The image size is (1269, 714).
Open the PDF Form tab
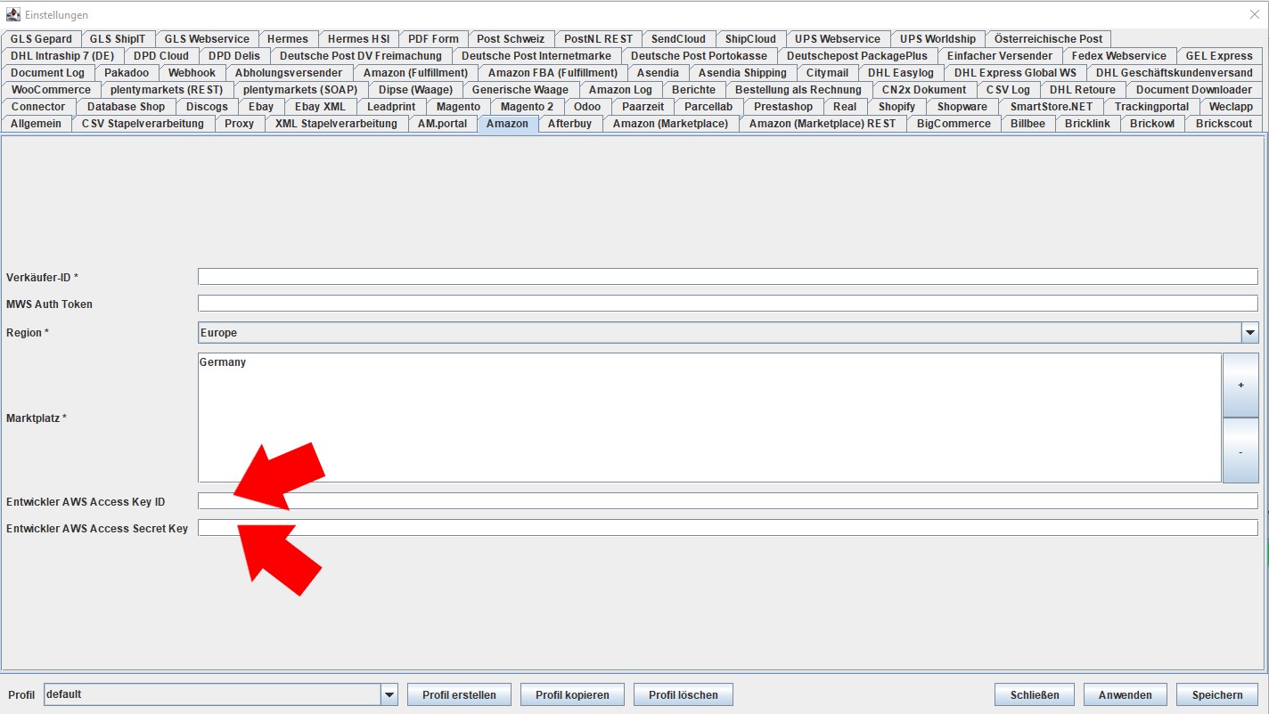433,39
